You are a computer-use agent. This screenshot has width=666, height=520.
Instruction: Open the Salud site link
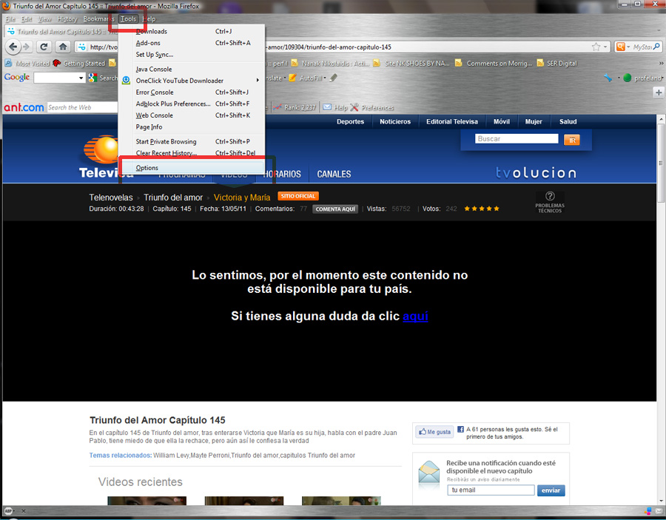[x=568, y=121]
